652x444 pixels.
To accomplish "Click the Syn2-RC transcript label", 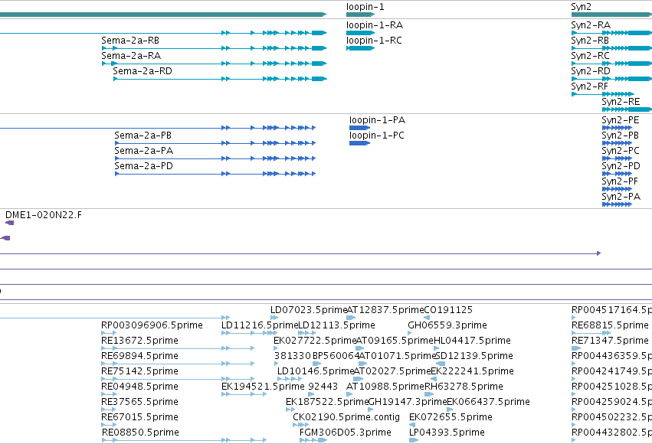I will 590,56.
